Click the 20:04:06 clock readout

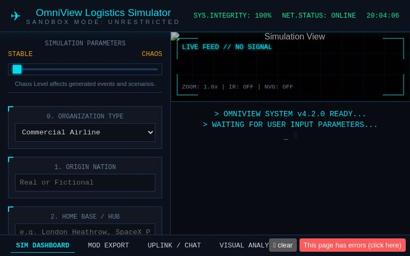coord(383,15)
